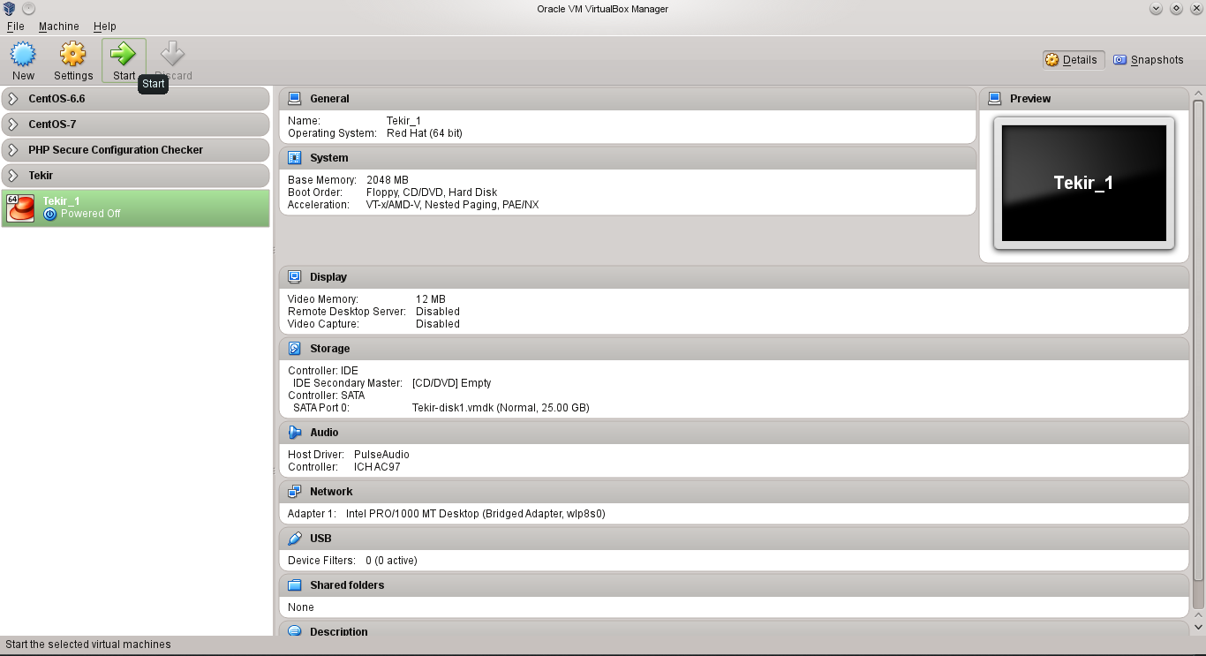Image resolution: width=1206 pixels, height=656 pixels.
Task: Expand the Tekir group
Action: coord(13,176)
